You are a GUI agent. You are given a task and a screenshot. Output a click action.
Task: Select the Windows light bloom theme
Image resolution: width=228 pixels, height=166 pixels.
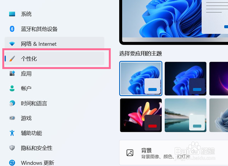point(141,79)
